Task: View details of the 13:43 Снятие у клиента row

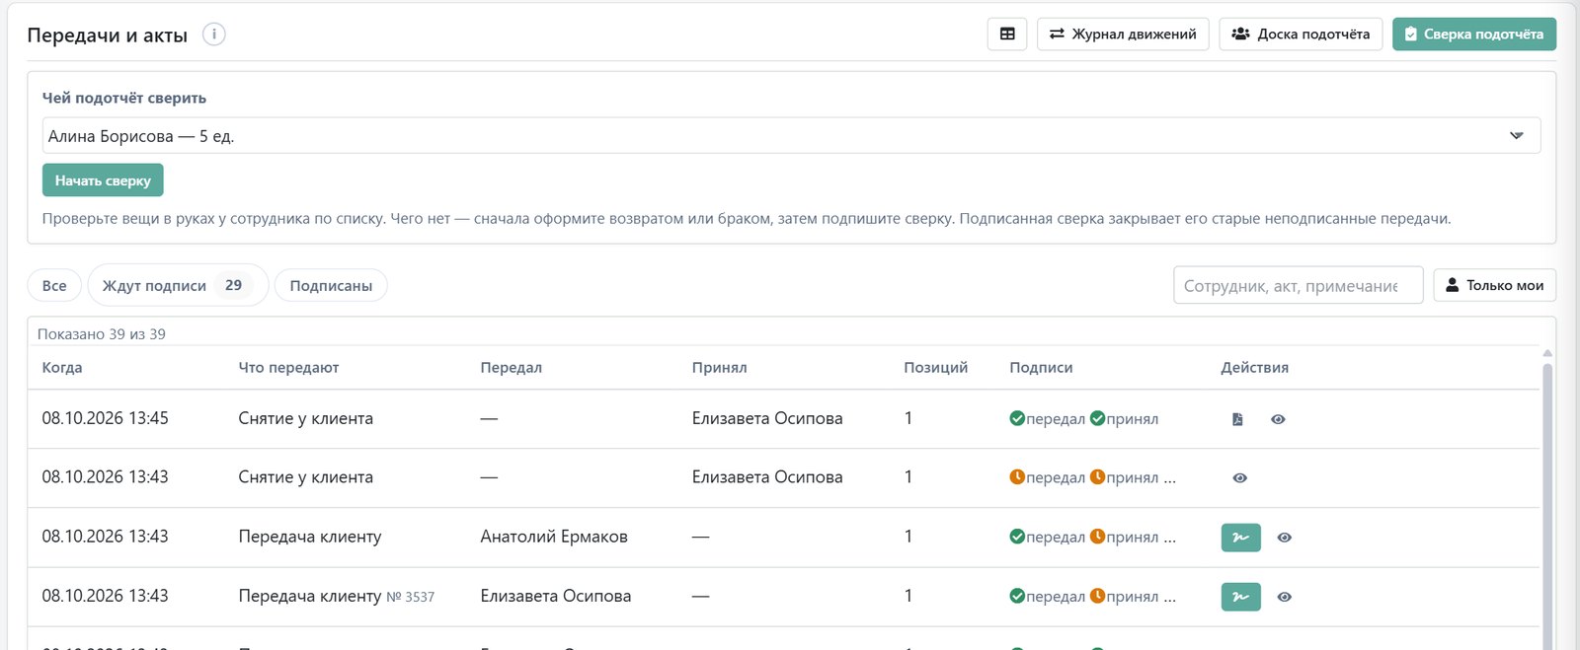Action: [x=1240, y=478]
